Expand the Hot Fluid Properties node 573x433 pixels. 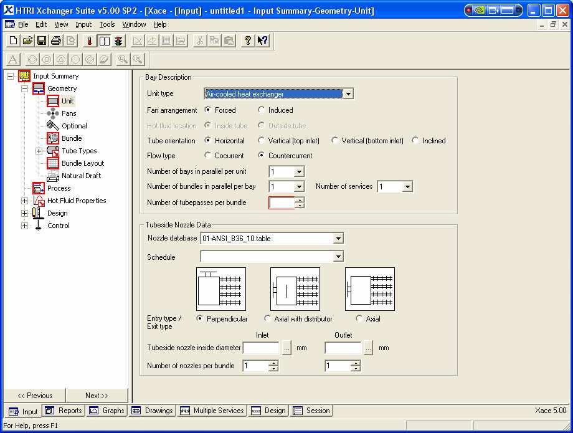(x=24, y=201)
